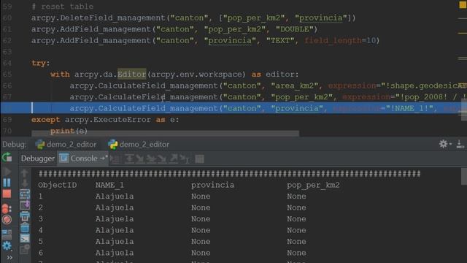Stop the debug session with the red square
This screenshot has width=467, height=263.
[x=7, y=194]
